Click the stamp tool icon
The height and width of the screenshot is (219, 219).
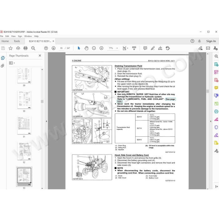168,48
